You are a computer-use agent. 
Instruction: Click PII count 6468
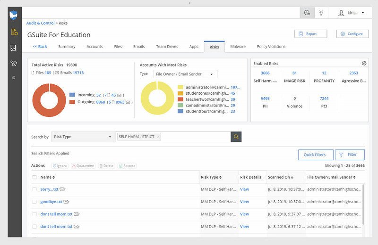click(x=265, y=98)
